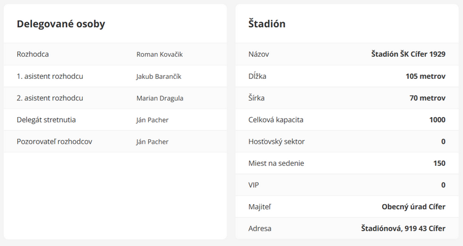Click Ján Pacher in Pozorovateľ rozhodcov row
This screenshot has height=246, width=463.
152,142
